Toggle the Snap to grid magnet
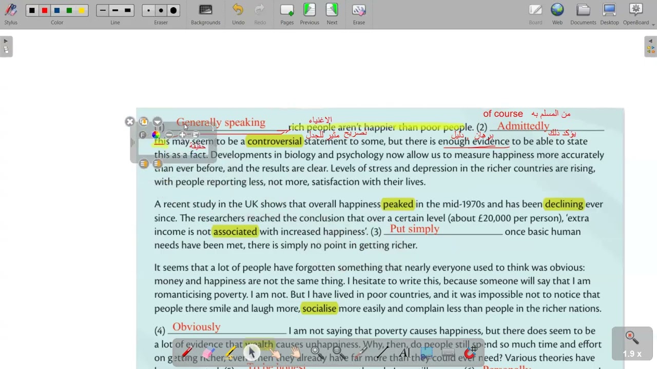 coord(470,353)
